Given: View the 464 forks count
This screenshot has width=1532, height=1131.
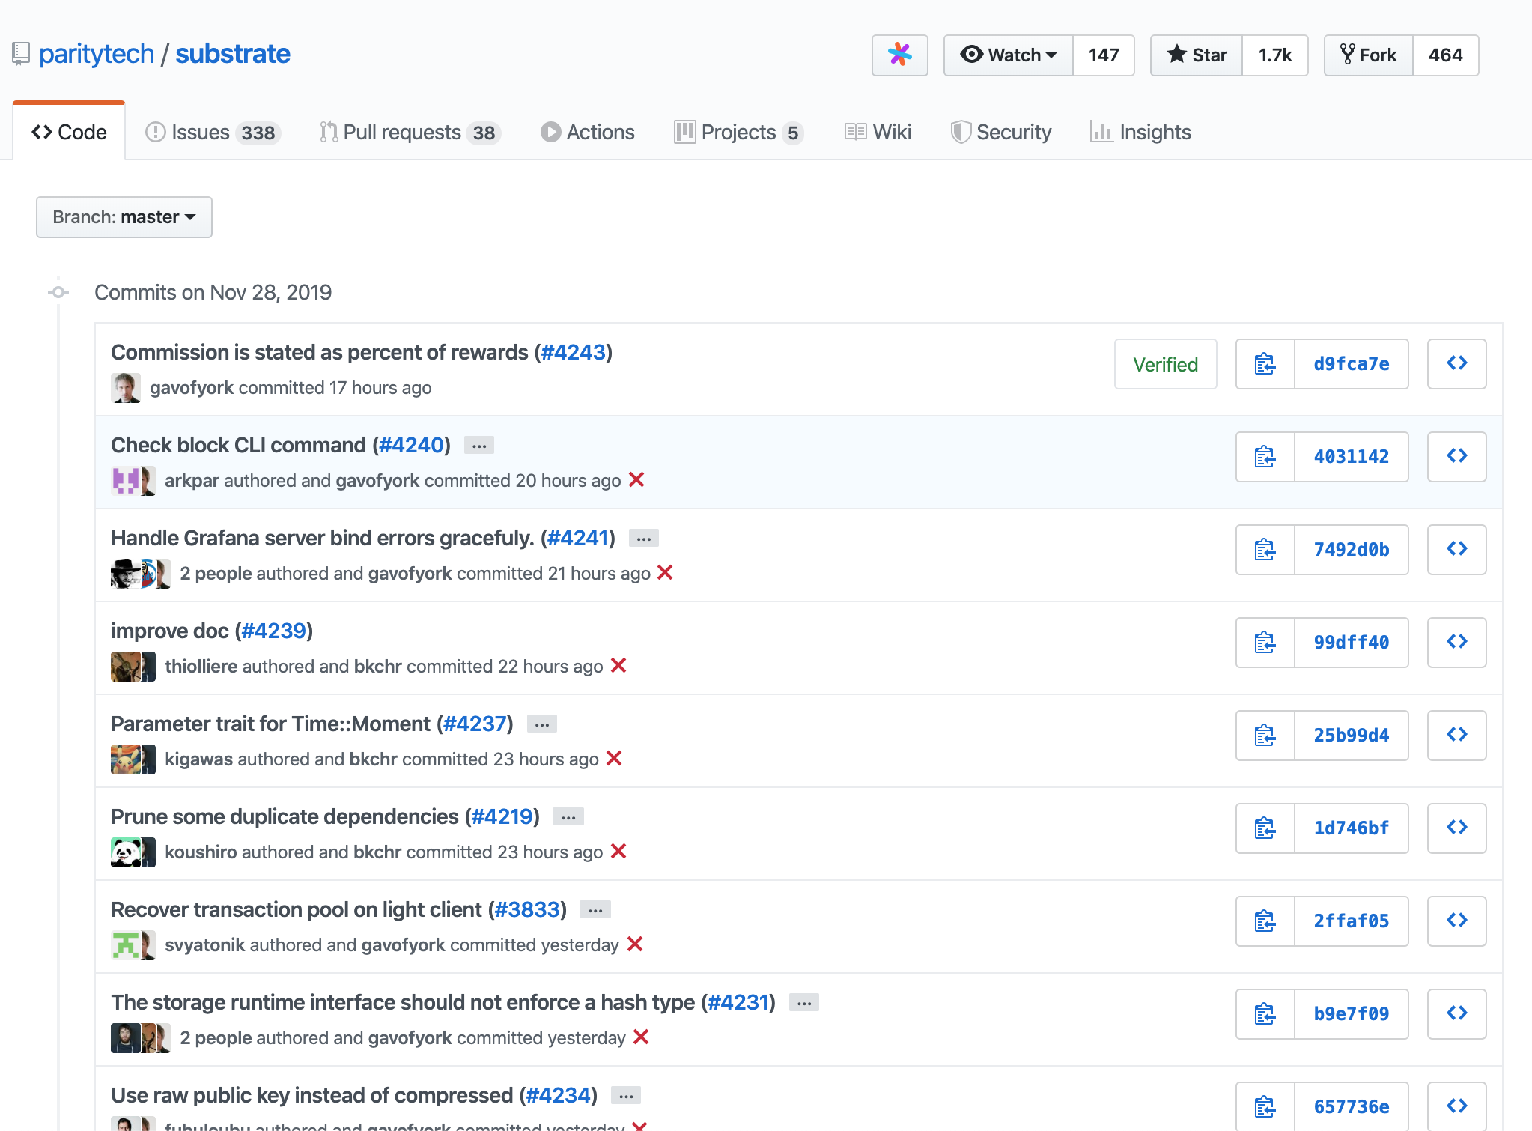Looking at the screenshot, I should coord(1445,55).
